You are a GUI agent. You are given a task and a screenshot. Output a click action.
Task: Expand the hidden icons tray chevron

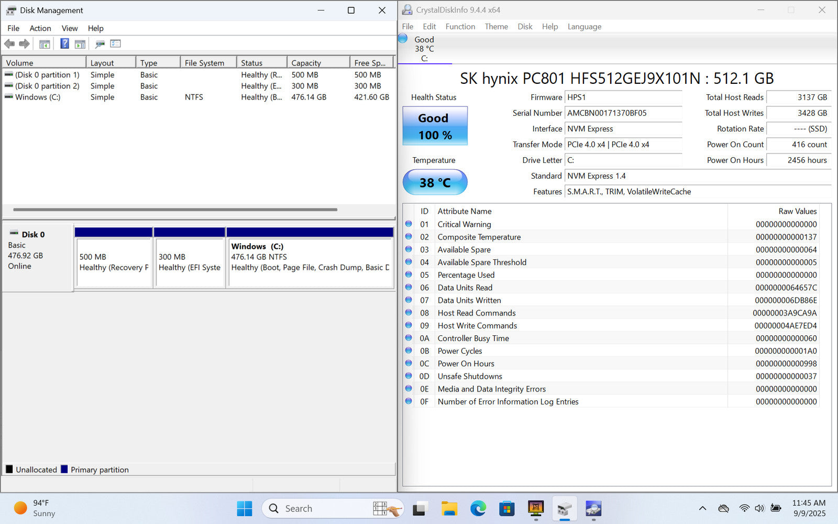pos(702,508)
